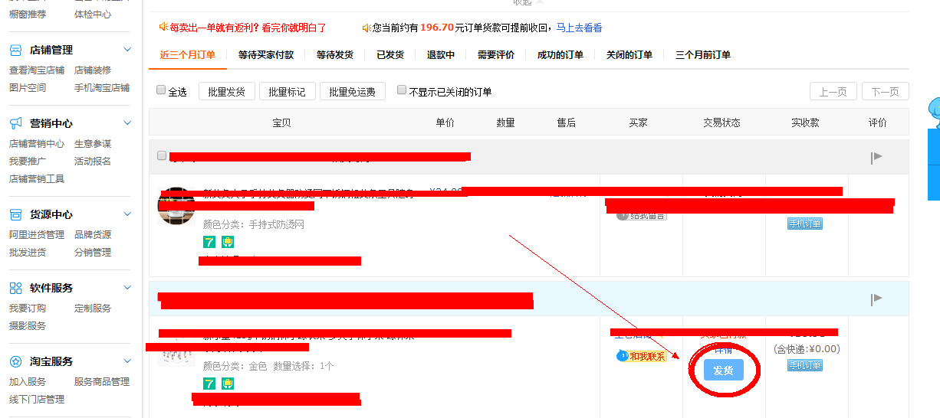Switch to 三个月前订单 tab
Screen dimensions: 940x418
click(x=703, y=55)
